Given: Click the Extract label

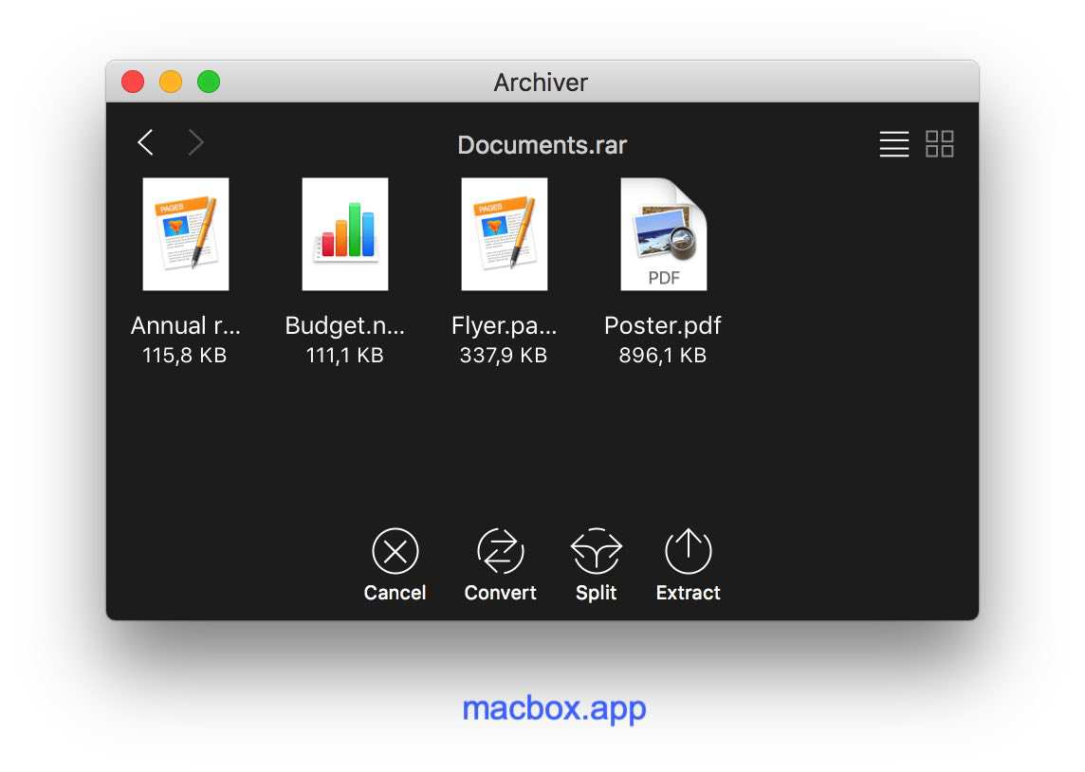Looking at the screenshot, I should click(688, 593).
